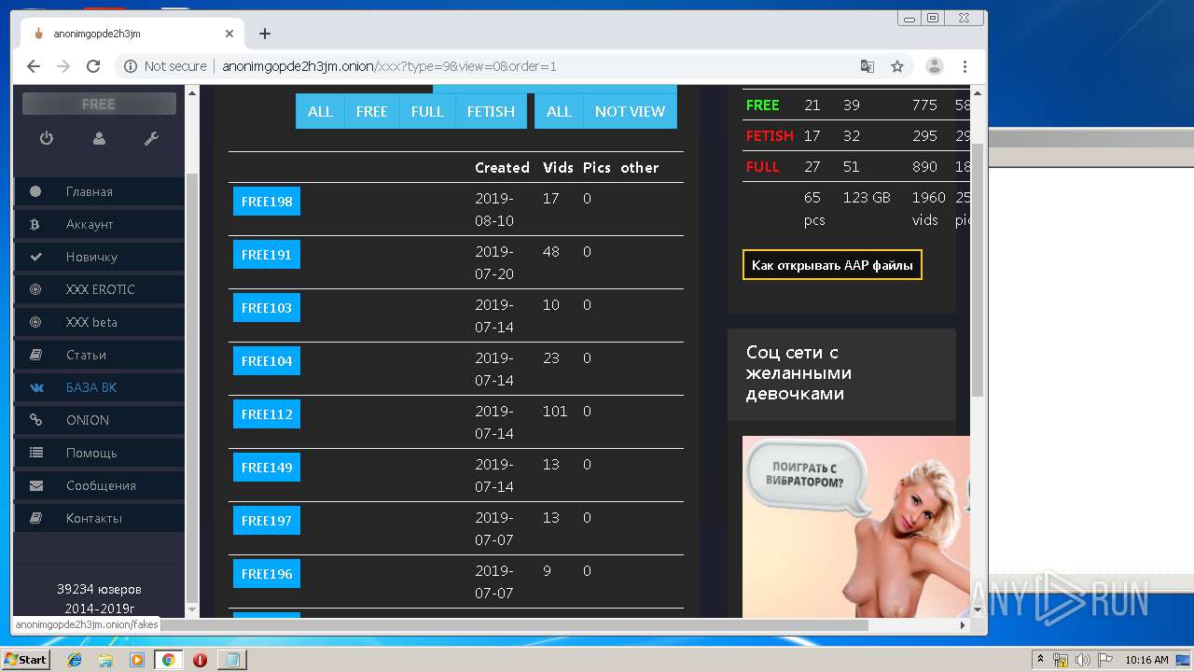Image resolution: width=1194 pixels, height=672 pixels.
Task: Open the Not secure site info icon
Action: (131, 66)
